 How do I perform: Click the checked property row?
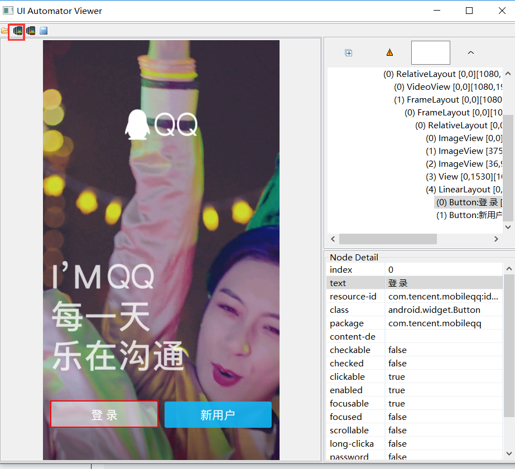coord(415,363)
